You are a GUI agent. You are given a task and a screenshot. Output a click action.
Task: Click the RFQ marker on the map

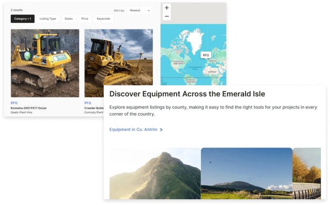[206, 55]
